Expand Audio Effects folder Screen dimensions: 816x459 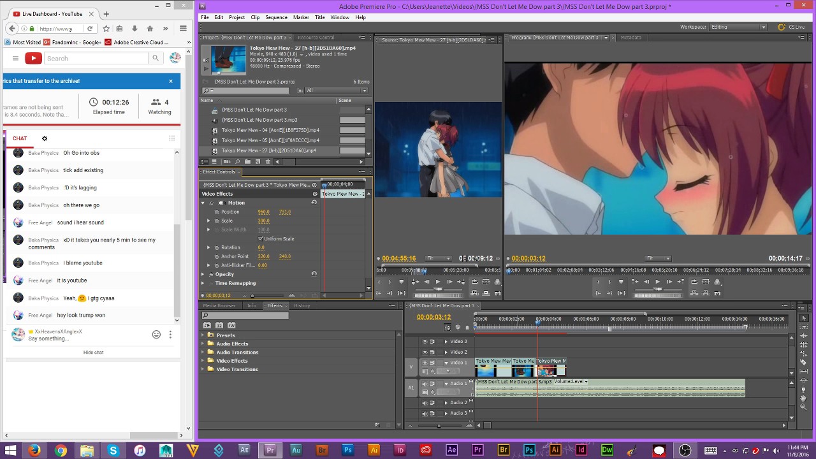point(203,344)
